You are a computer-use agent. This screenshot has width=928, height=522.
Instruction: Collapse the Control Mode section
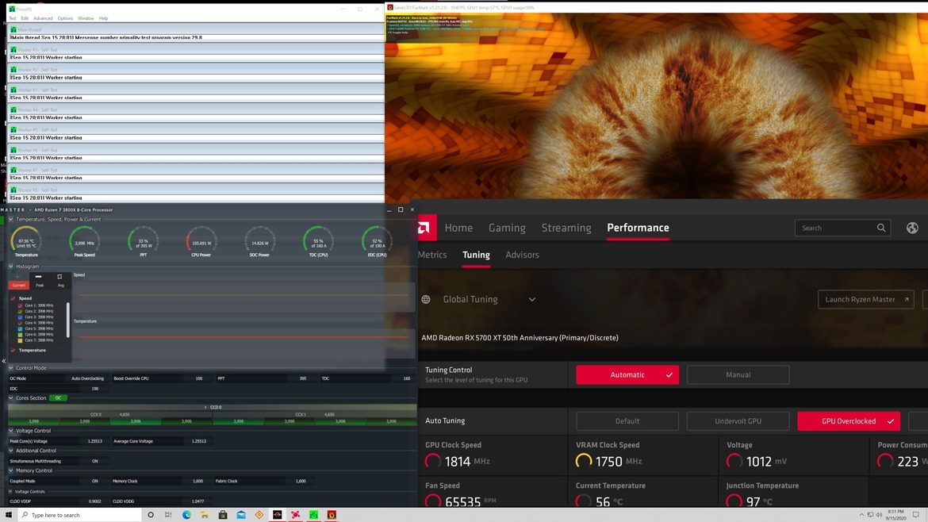[x=10, y=368]
